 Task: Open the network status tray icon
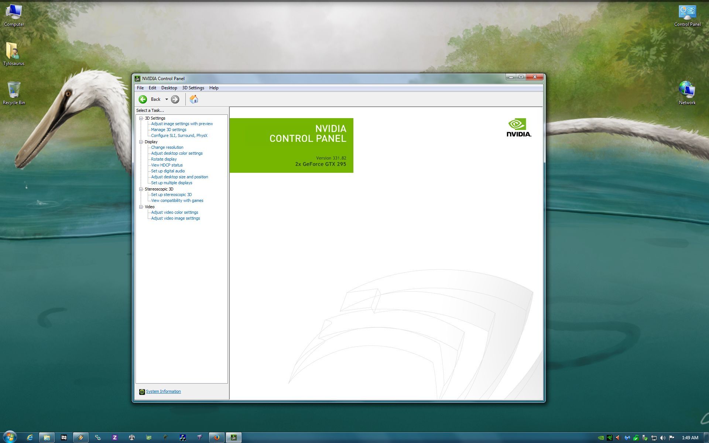coord(654,438)
